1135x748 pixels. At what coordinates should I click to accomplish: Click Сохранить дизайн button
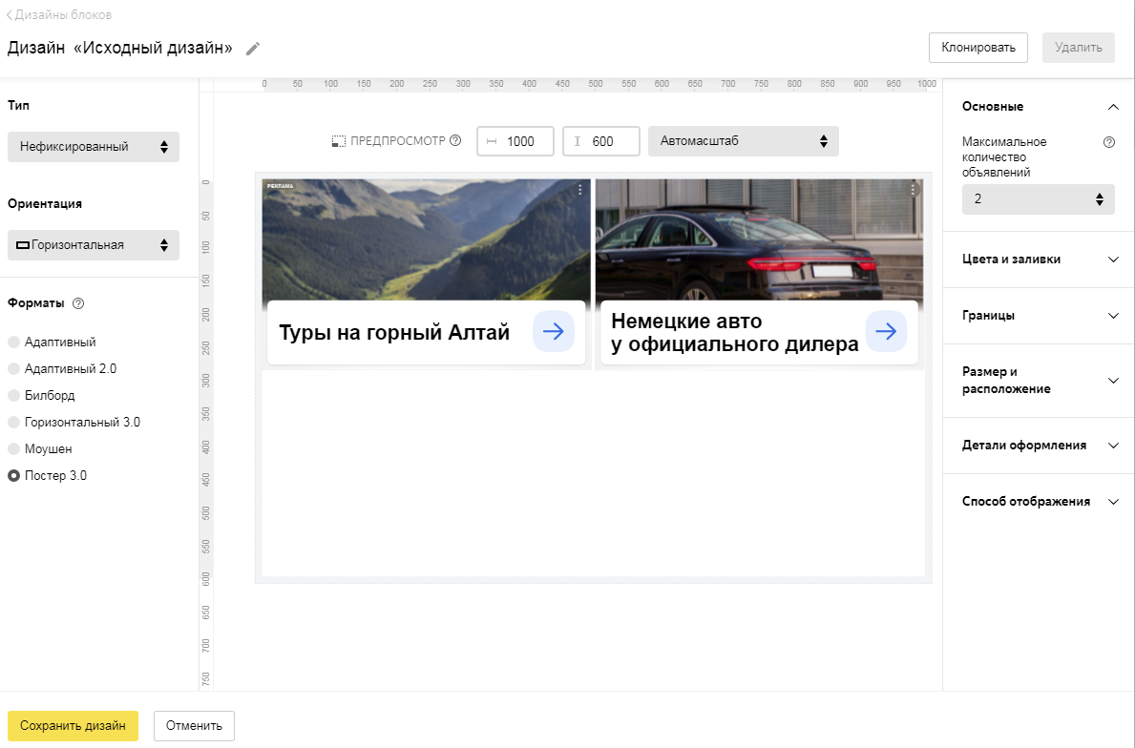[x=74, y=725]
